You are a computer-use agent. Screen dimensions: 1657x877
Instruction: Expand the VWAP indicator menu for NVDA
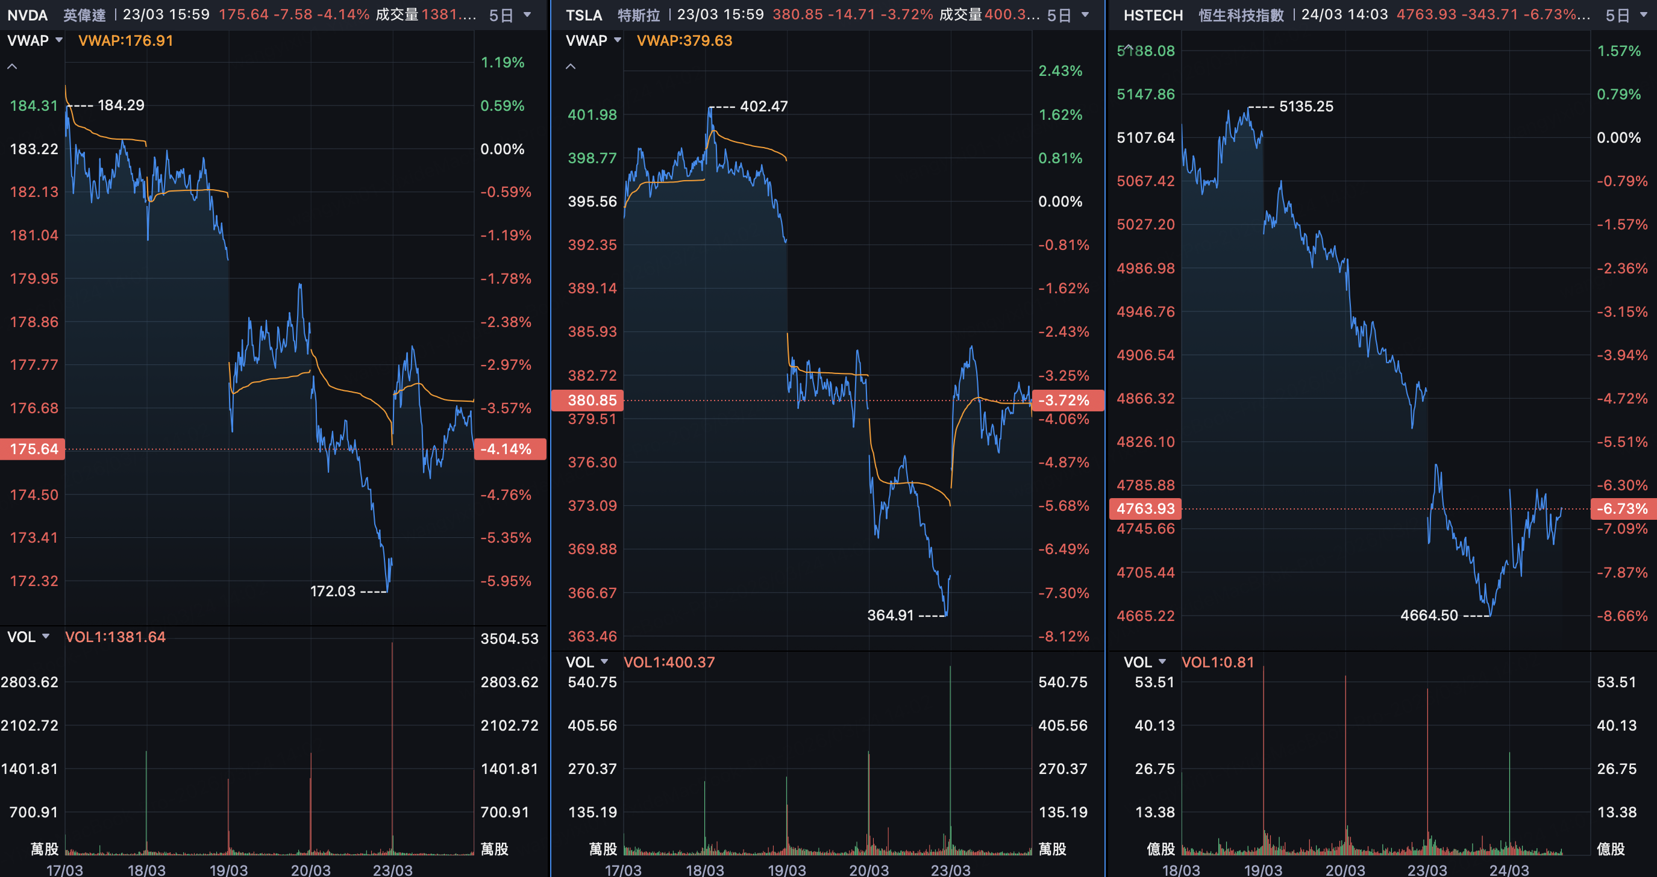click(x=35, y=40)
